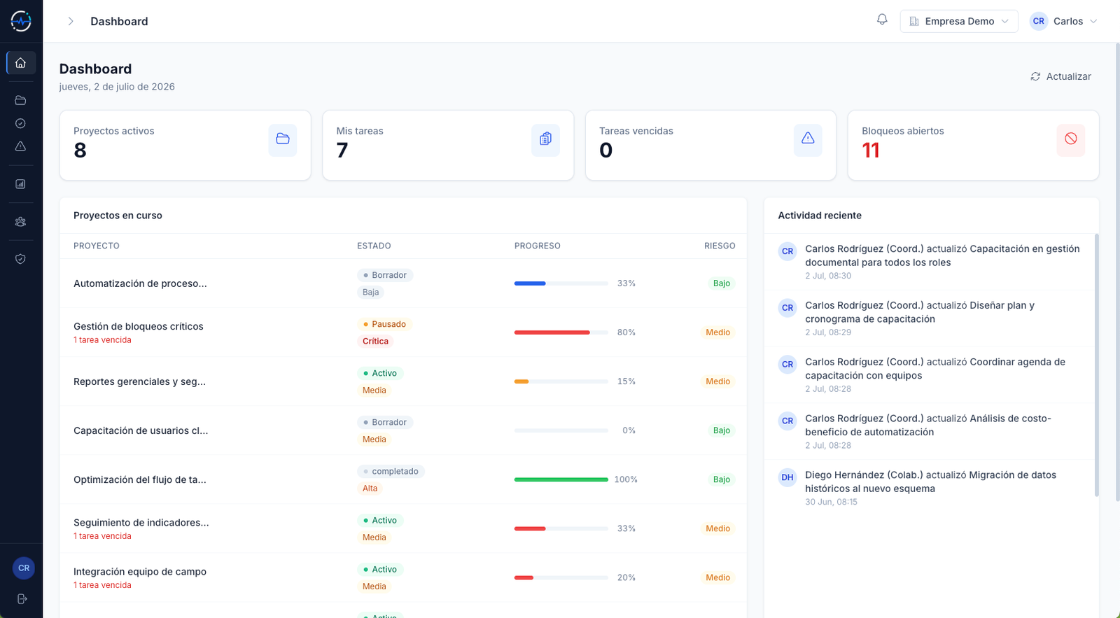Click the Baja priority badge

pos(370,292)
